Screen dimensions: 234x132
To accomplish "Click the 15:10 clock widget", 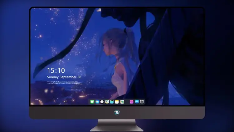I will coord(56,70).
